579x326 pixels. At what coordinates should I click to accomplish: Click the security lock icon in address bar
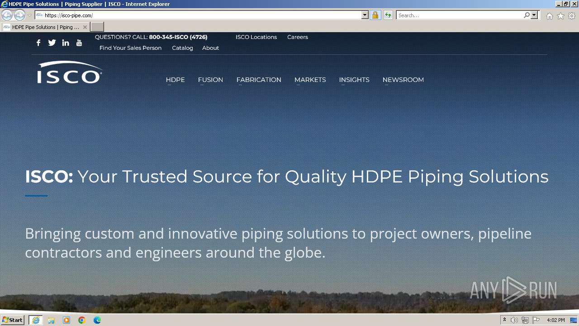point(375,15)
